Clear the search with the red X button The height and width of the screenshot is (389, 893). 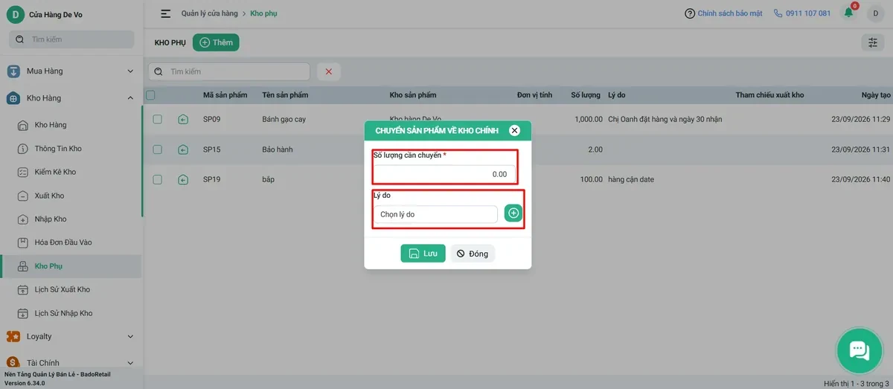coord(328,71)
